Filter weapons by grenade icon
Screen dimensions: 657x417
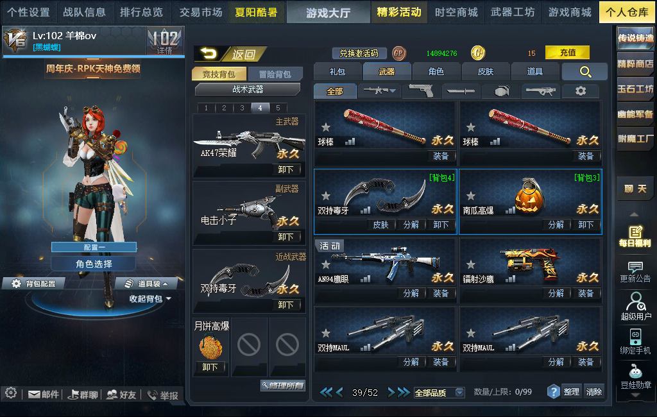(x=501, y=90)
